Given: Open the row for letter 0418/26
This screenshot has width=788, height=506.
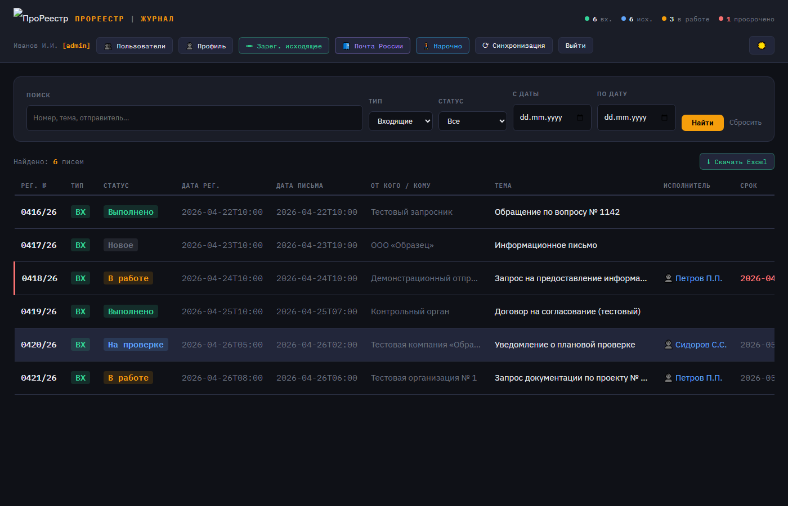Looking at the screenshot, I should (39, 278).
